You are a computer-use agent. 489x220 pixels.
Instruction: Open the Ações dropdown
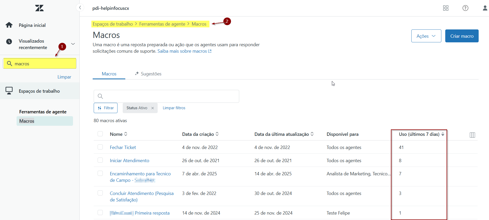point(426,36)
